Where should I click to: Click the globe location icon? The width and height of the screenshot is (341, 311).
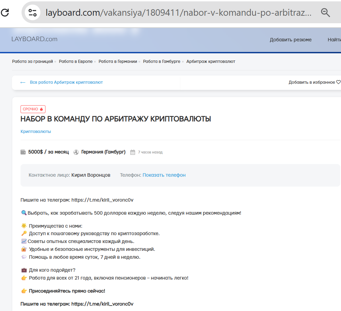tap(76, 152)
